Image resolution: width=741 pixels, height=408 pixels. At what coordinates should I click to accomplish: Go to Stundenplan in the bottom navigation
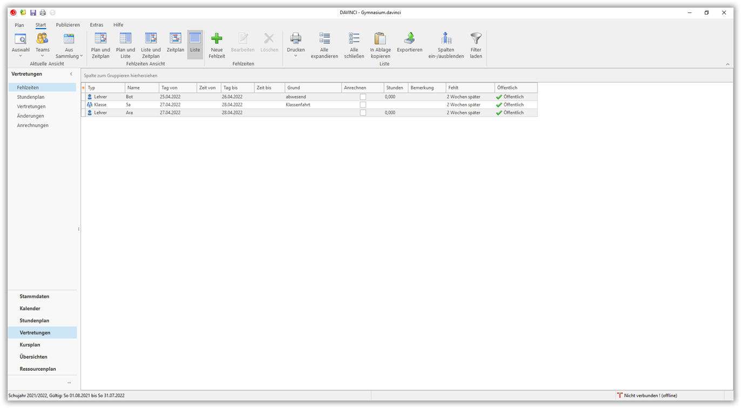coord(35,321)
